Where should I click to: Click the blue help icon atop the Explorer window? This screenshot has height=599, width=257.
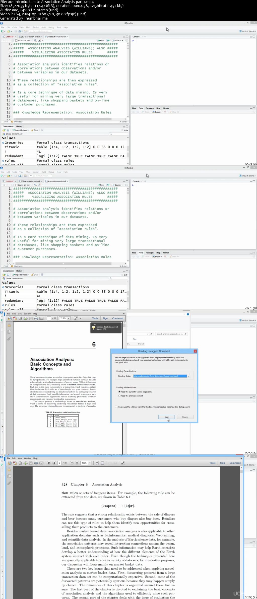(x=188, y=314)
